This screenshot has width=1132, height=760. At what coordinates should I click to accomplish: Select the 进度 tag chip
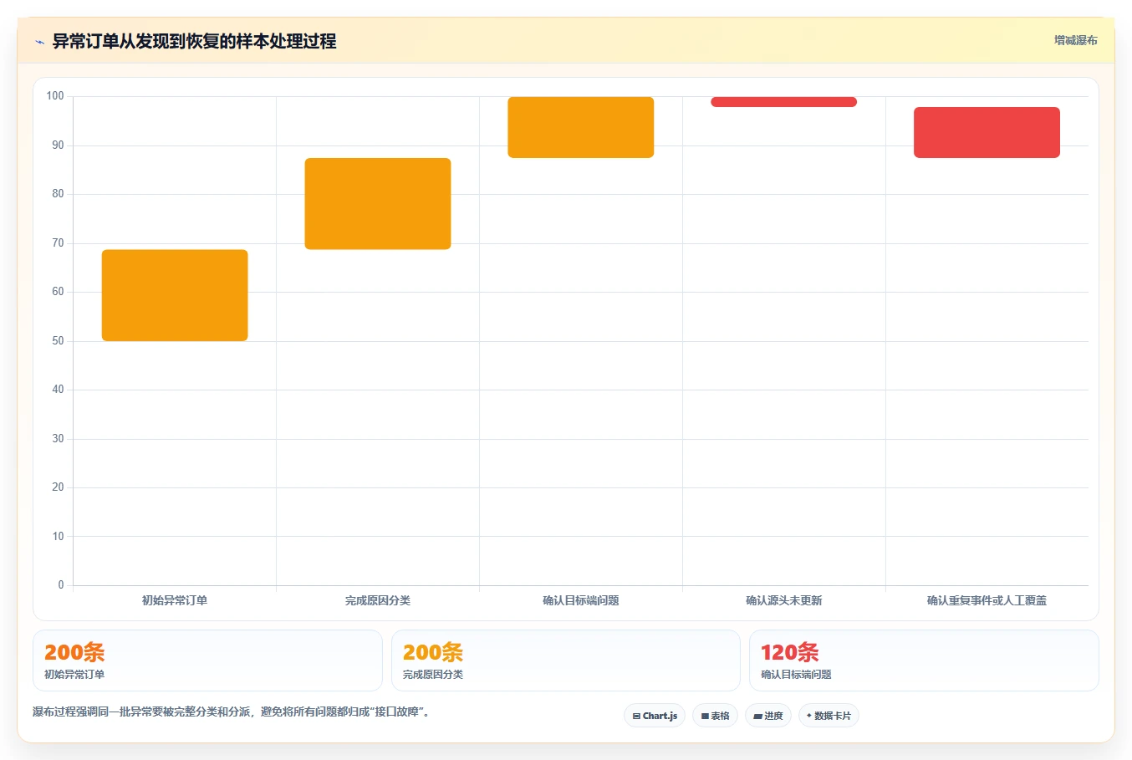click(x=768, y=716)
